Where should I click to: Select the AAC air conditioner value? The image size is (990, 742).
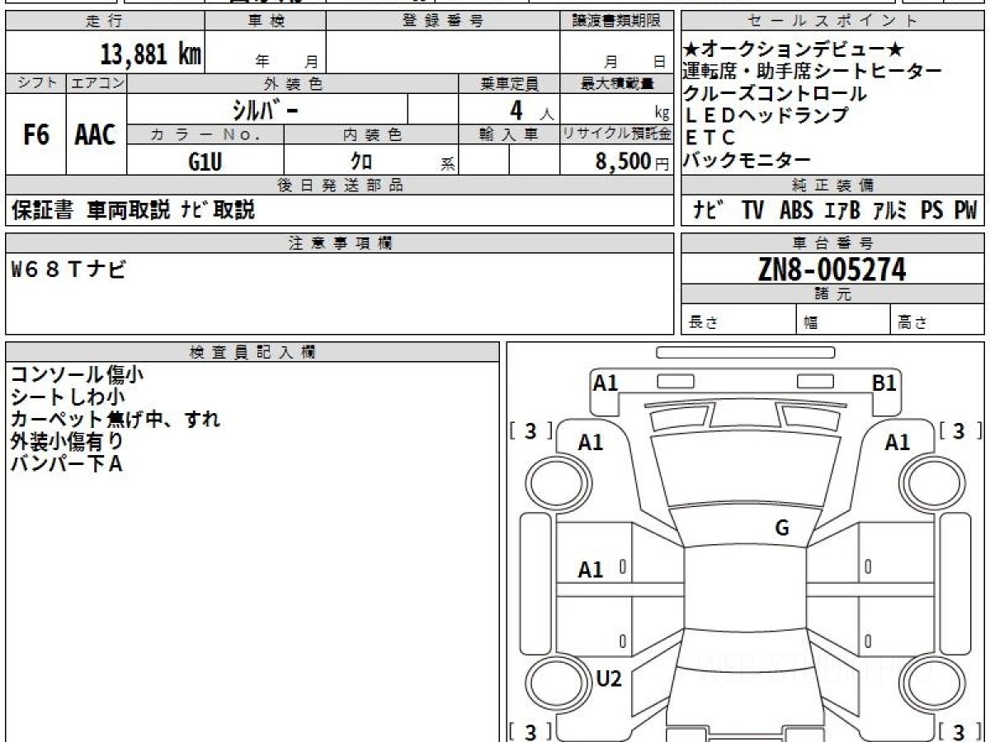[96, 135]
